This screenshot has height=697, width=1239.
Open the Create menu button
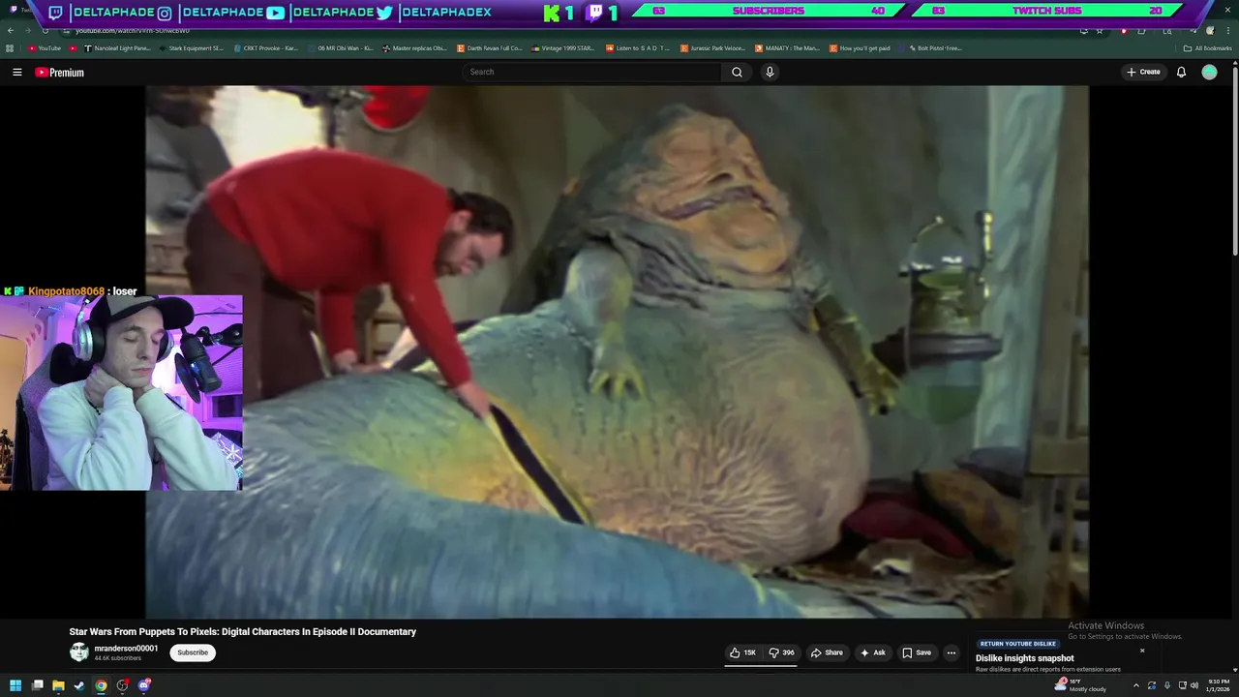[1143, 72]
